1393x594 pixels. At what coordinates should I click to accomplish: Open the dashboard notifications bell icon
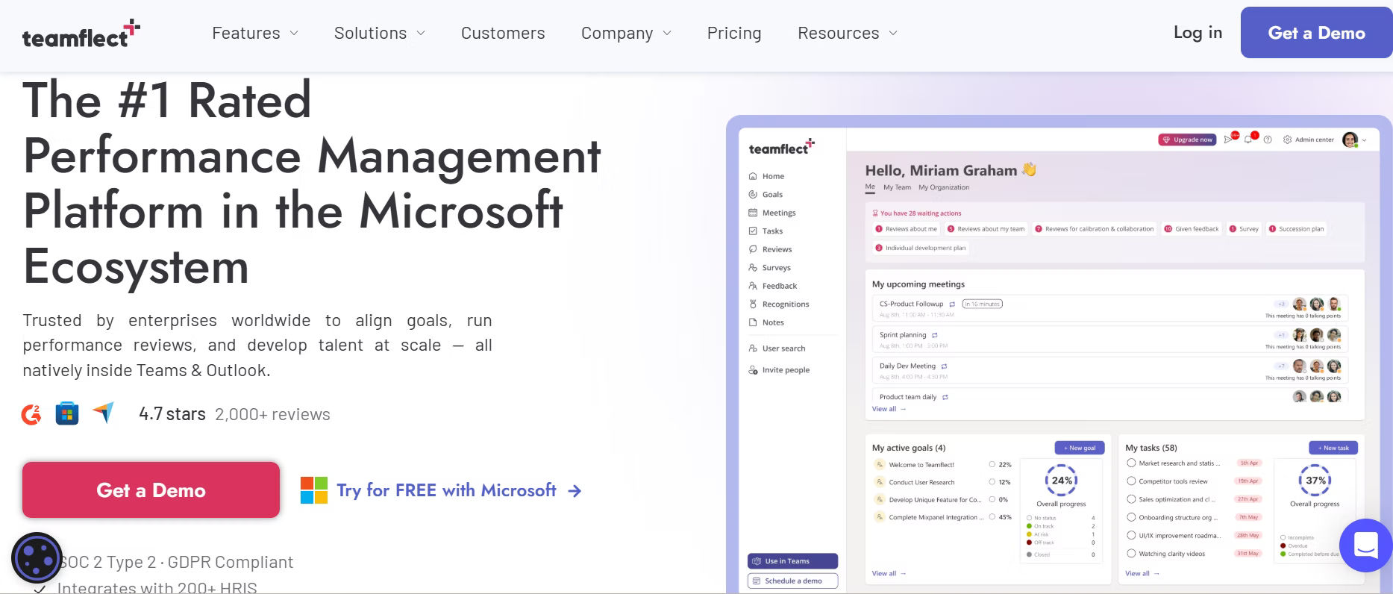1248,140
